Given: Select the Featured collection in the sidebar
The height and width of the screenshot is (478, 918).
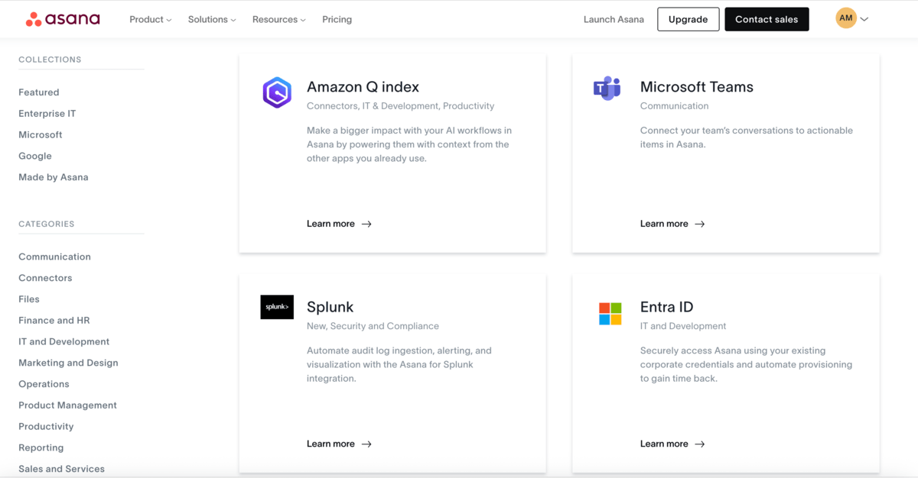Looking at the screenshot, I should pos(38,92).
